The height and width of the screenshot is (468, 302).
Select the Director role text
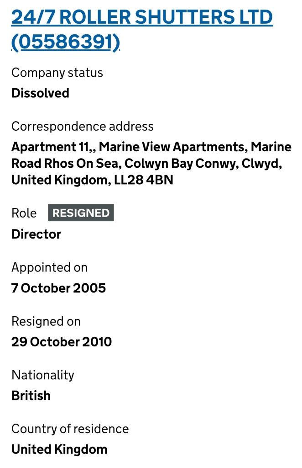[x=36, y=234]
